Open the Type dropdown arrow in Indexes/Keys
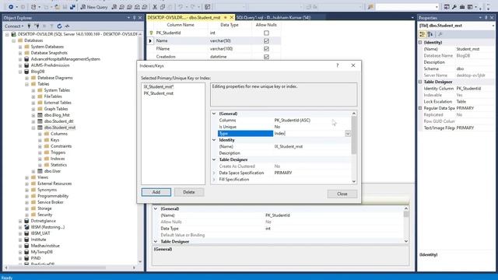The height and width of the screenshot is (280, 498). 348,134
